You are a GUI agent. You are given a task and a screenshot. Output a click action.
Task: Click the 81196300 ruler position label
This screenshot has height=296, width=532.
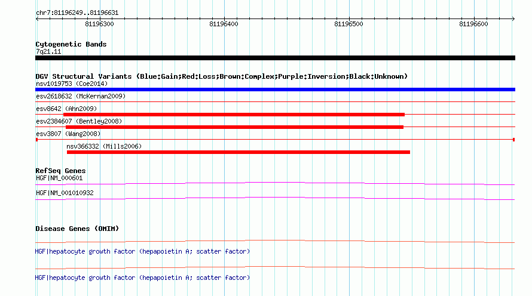99,24
